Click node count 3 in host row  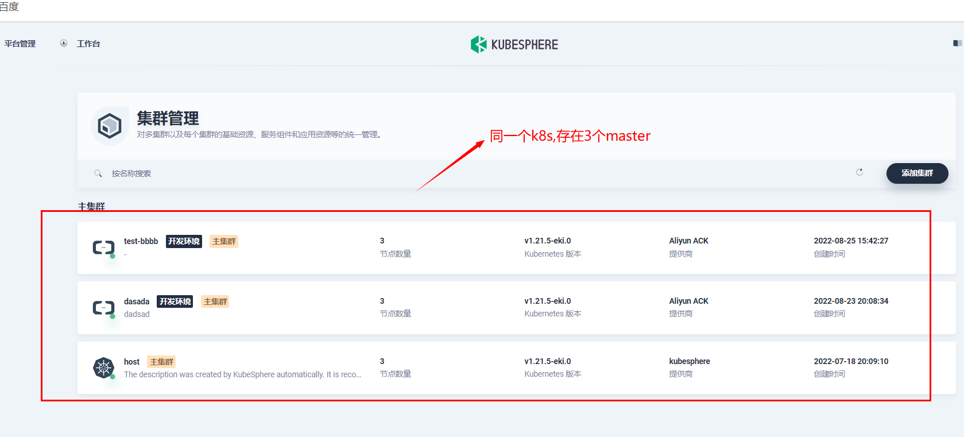(382, 361)
